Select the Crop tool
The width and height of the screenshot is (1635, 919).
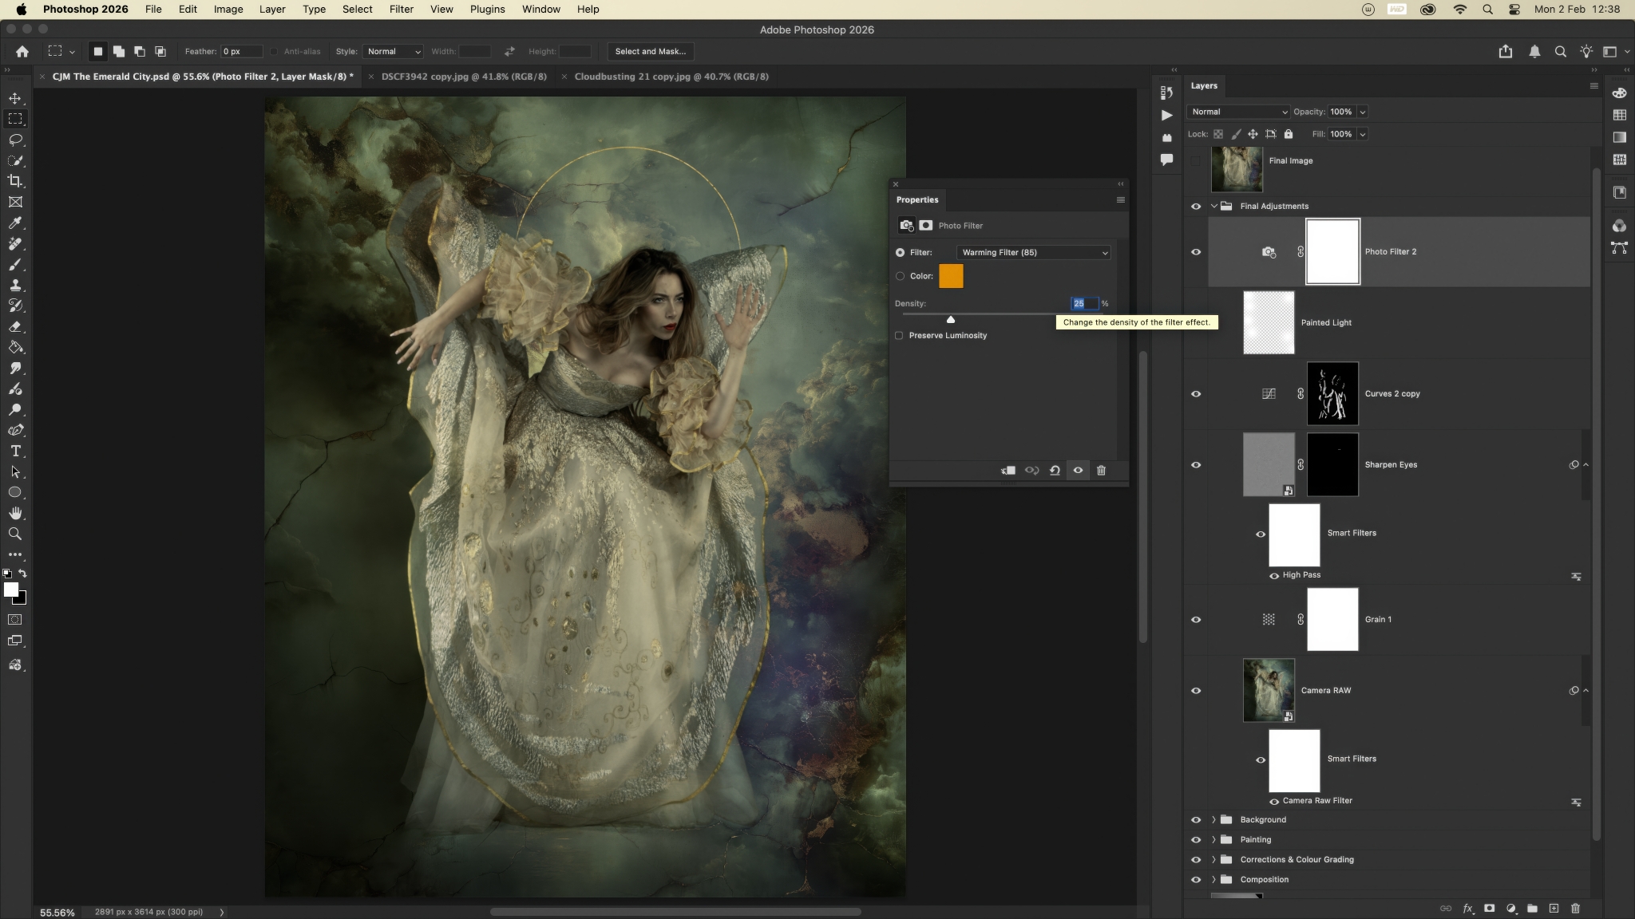[15, 181]
